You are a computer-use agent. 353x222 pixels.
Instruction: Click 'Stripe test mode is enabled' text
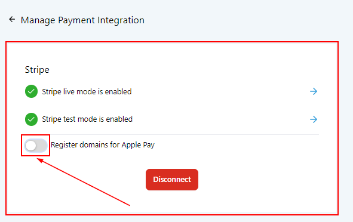(87, 119)
